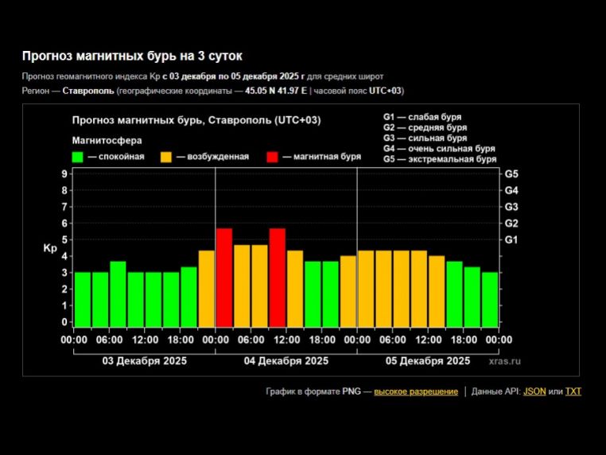Click the Kp axis label on left
This screenshot has width=606, height=455.
pos(50,248)
